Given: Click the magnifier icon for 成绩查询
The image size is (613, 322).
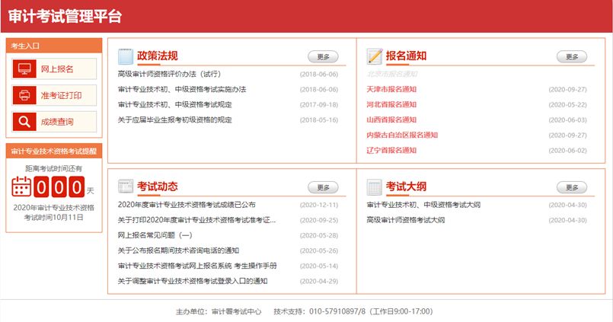Looking at the screenshot, I should (x=24, y=122).
